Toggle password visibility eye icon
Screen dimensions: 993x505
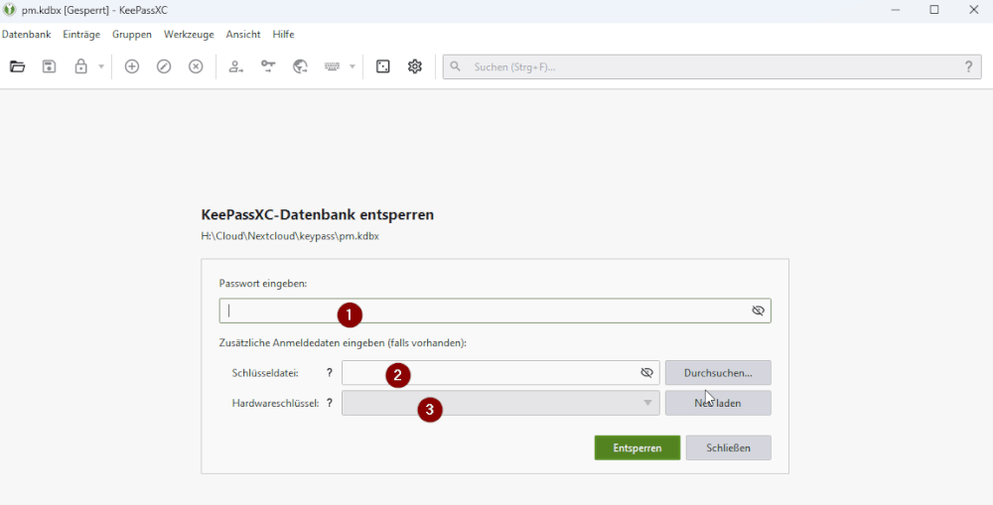click(x=758, y=311)
